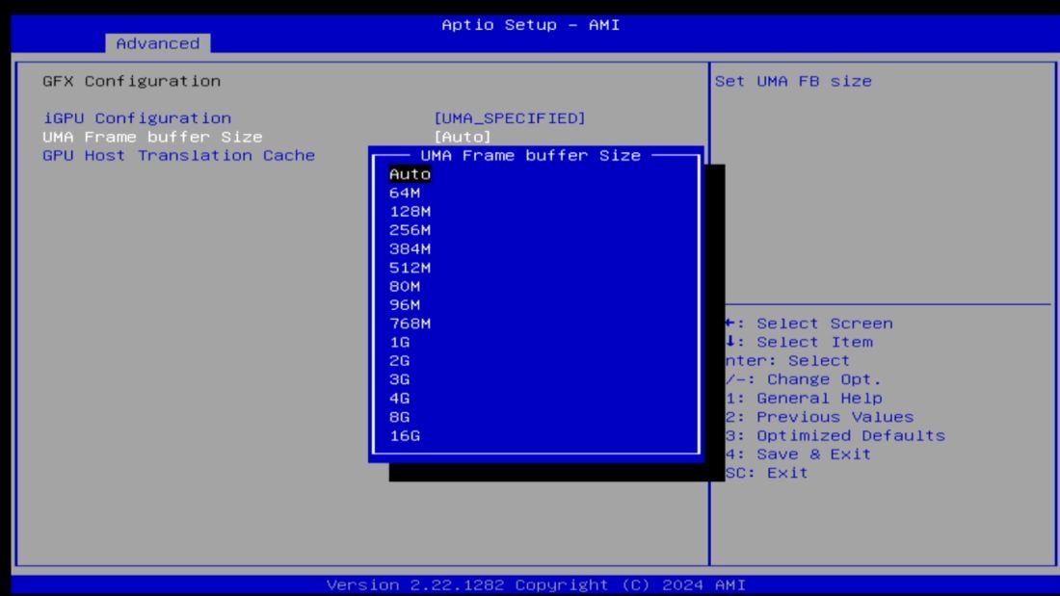1060x596 pixels.
Task: Select the UMA Frame buffer Size setting
Action: (x=152, y=137)
